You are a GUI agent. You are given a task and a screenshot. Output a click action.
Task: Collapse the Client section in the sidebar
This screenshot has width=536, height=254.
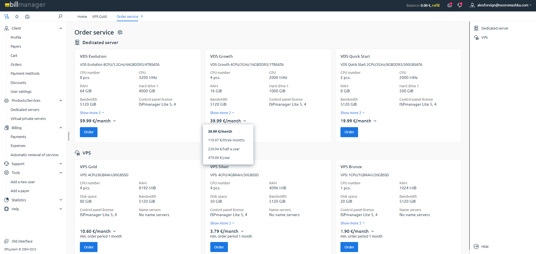tap(61, 28)
